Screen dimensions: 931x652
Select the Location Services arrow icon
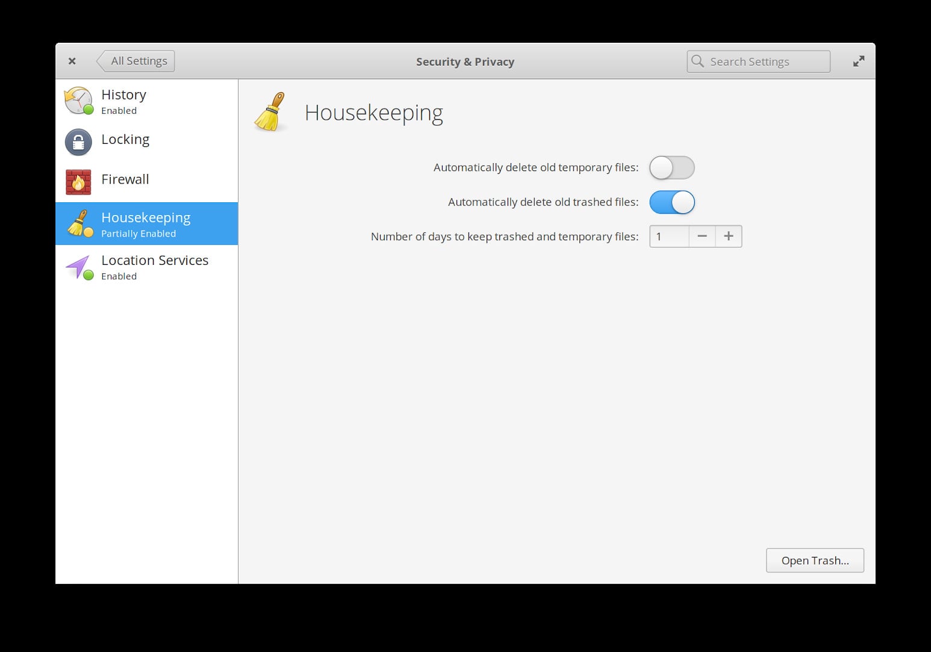78,267
